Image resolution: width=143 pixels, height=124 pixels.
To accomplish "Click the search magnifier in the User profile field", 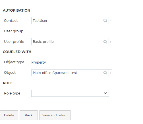I will pos(105,42).
